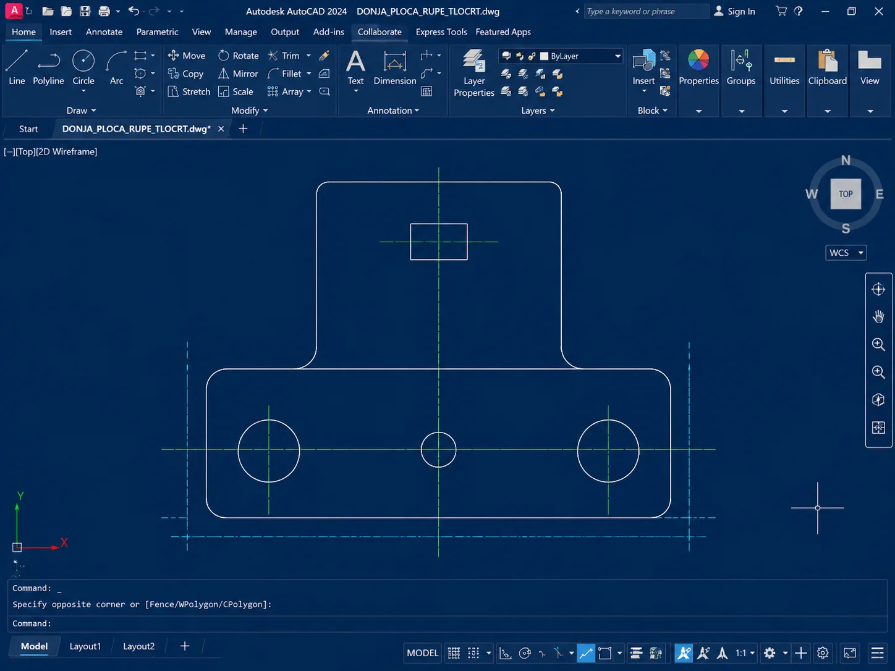
Task: Open the ByLayer layer dropdown list
Action: click(x=617, y=56)
